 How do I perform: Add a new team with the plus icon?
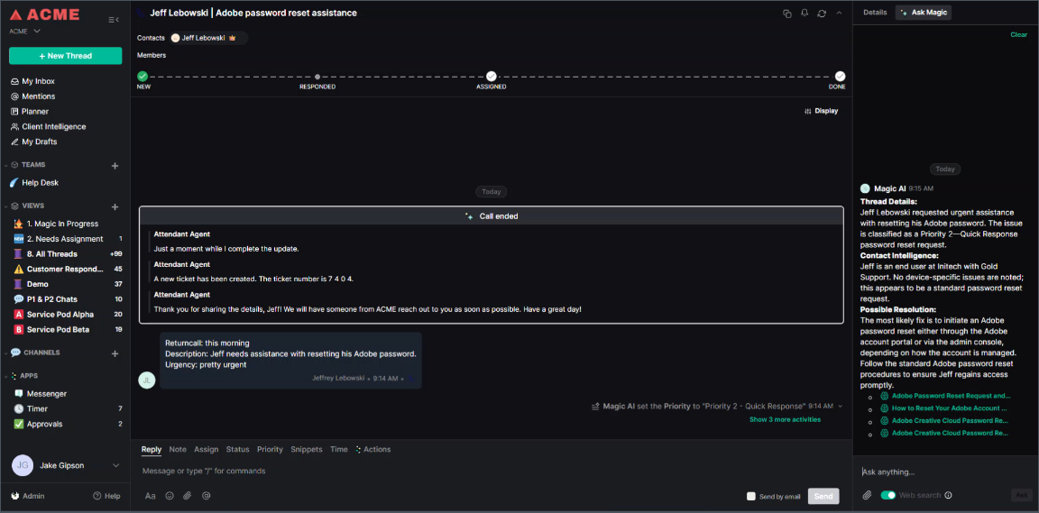(115, 166)
